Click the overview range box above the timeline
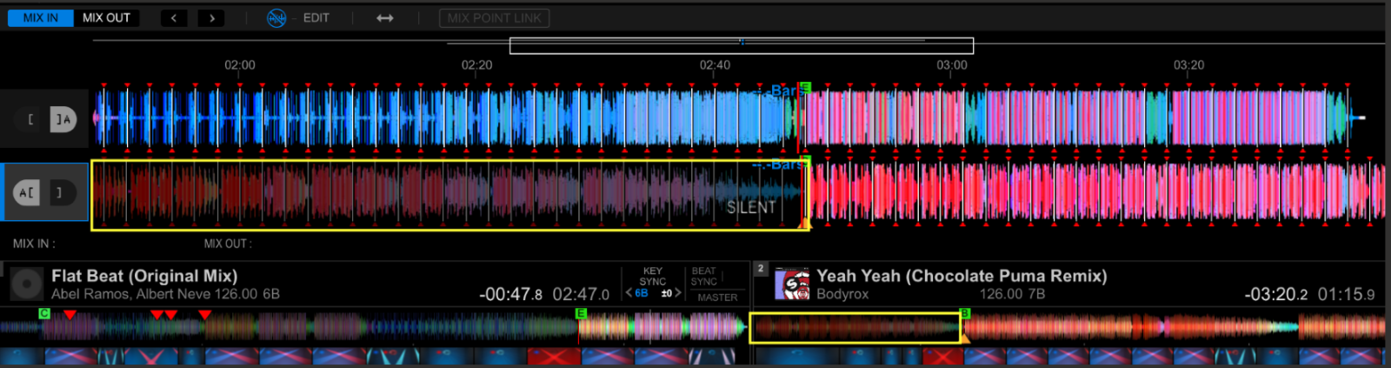This screenshot has height=368, width=1391. [x=741, y=45]
